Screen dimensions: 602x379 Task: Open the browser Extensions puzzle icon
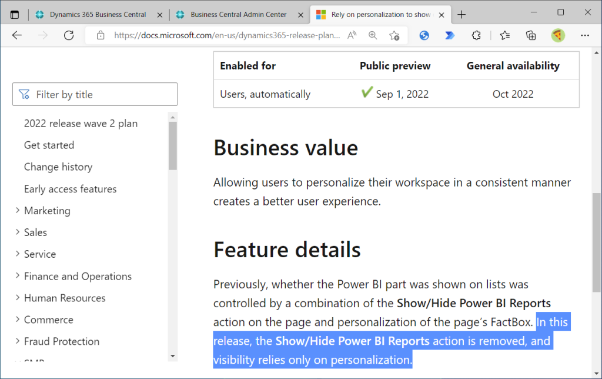point(477,35)
